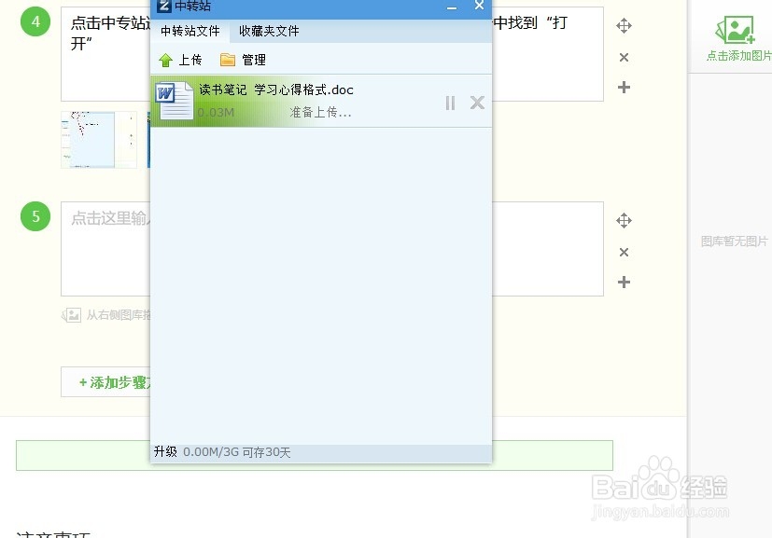This screenshot has width=772, height=538.
Task: Click the 点击添加图片 image icon
Action: 735,30
